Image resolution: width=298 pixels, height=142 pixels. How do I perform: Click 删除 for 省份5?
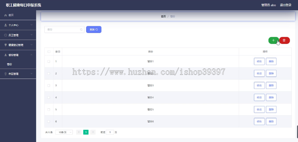point(271,109)
